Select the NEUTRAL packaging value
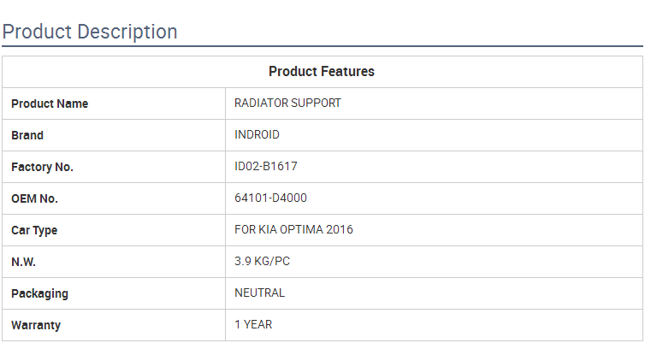Image resolution: width=645 pixels, height=343 pixels. point(259,293)
